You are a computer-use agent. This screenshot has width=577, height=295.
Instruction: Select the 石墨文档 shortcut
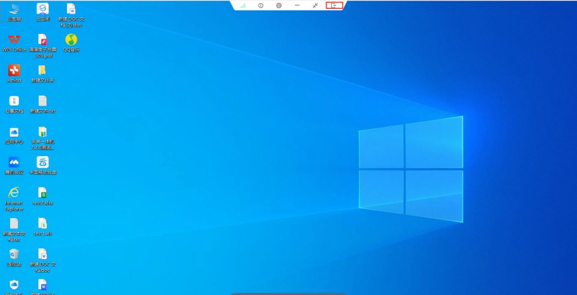14,104
